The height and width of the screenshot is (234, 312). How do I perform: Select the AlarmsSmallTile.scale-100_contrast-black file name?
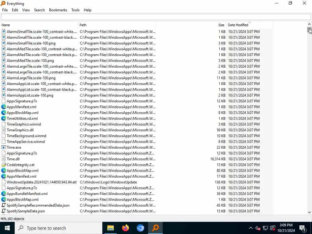point(41,37)
